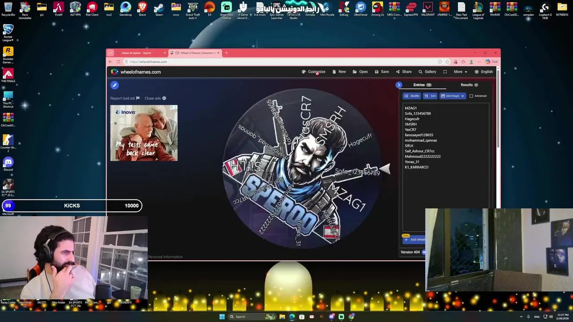Screen dimensions: 573x322
Task: Enable the Advanced checkbox
Action: 471,96
